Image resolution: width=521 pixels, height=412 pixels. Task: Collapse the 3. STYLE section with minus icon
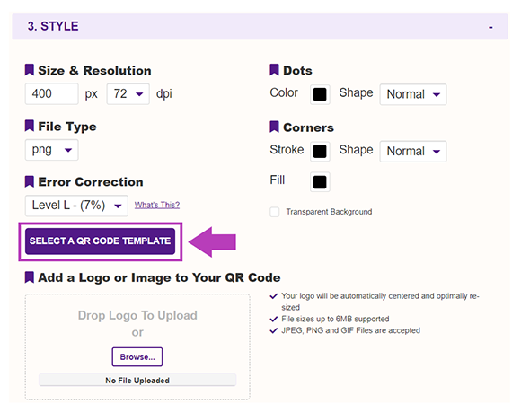tap(490, 27)
